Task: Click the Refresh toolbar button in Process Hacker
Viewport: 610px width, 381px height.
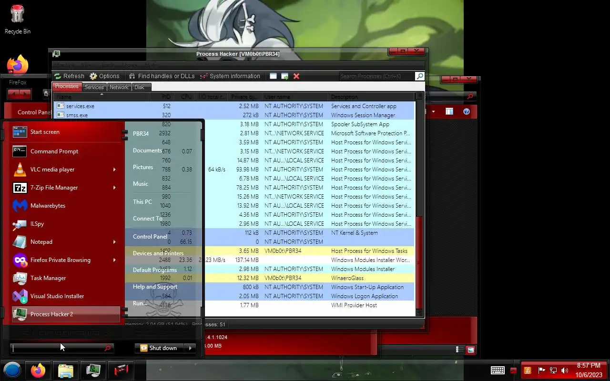Action: click(69, 76)
